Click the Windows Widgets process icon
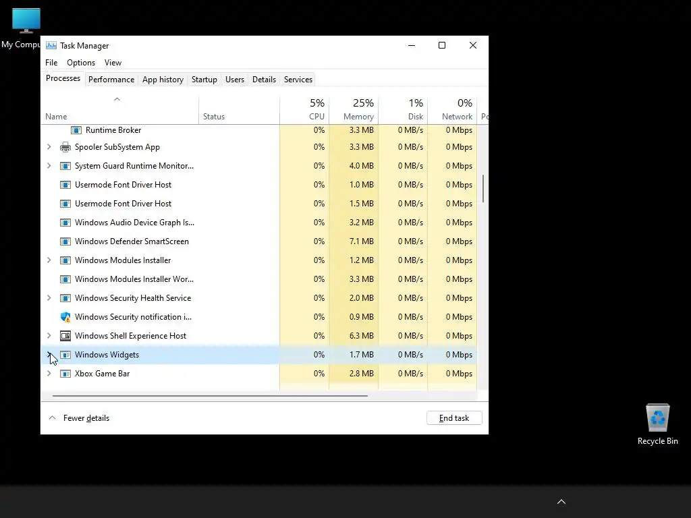 [65, 355]
